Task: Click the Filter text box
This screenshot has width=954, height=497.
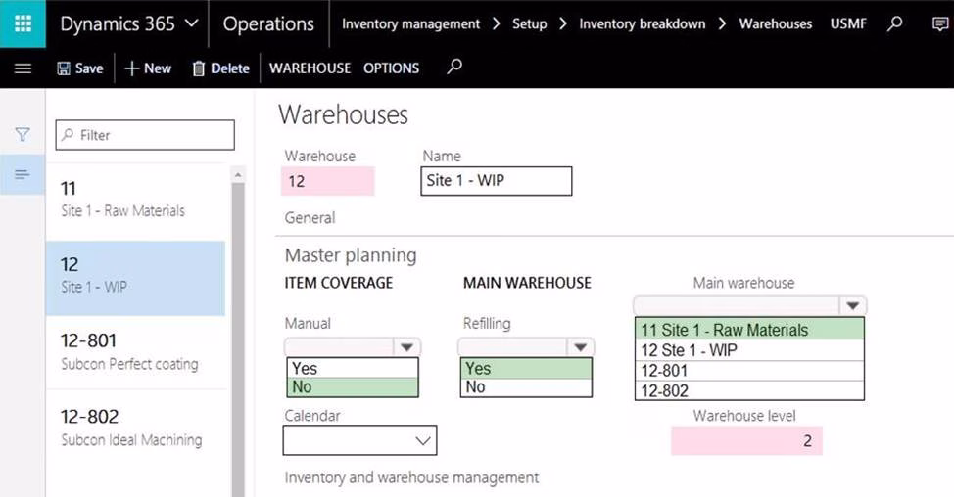Action: (x=145, y=135)
